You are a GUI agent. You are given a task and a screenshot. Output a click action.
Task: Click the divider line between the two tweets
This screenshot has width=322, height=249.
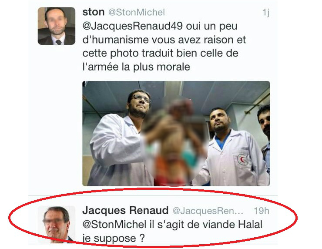(x=153, y=195)
